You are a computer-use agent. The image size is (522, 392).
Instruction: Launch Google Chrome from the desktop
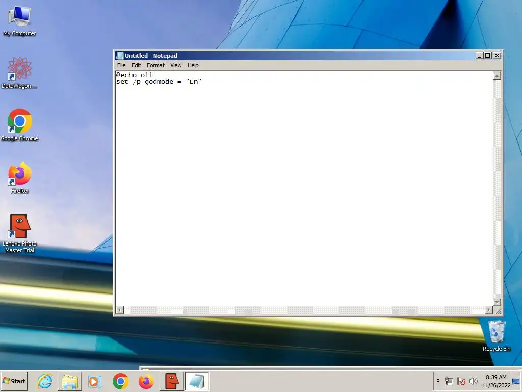19,125
